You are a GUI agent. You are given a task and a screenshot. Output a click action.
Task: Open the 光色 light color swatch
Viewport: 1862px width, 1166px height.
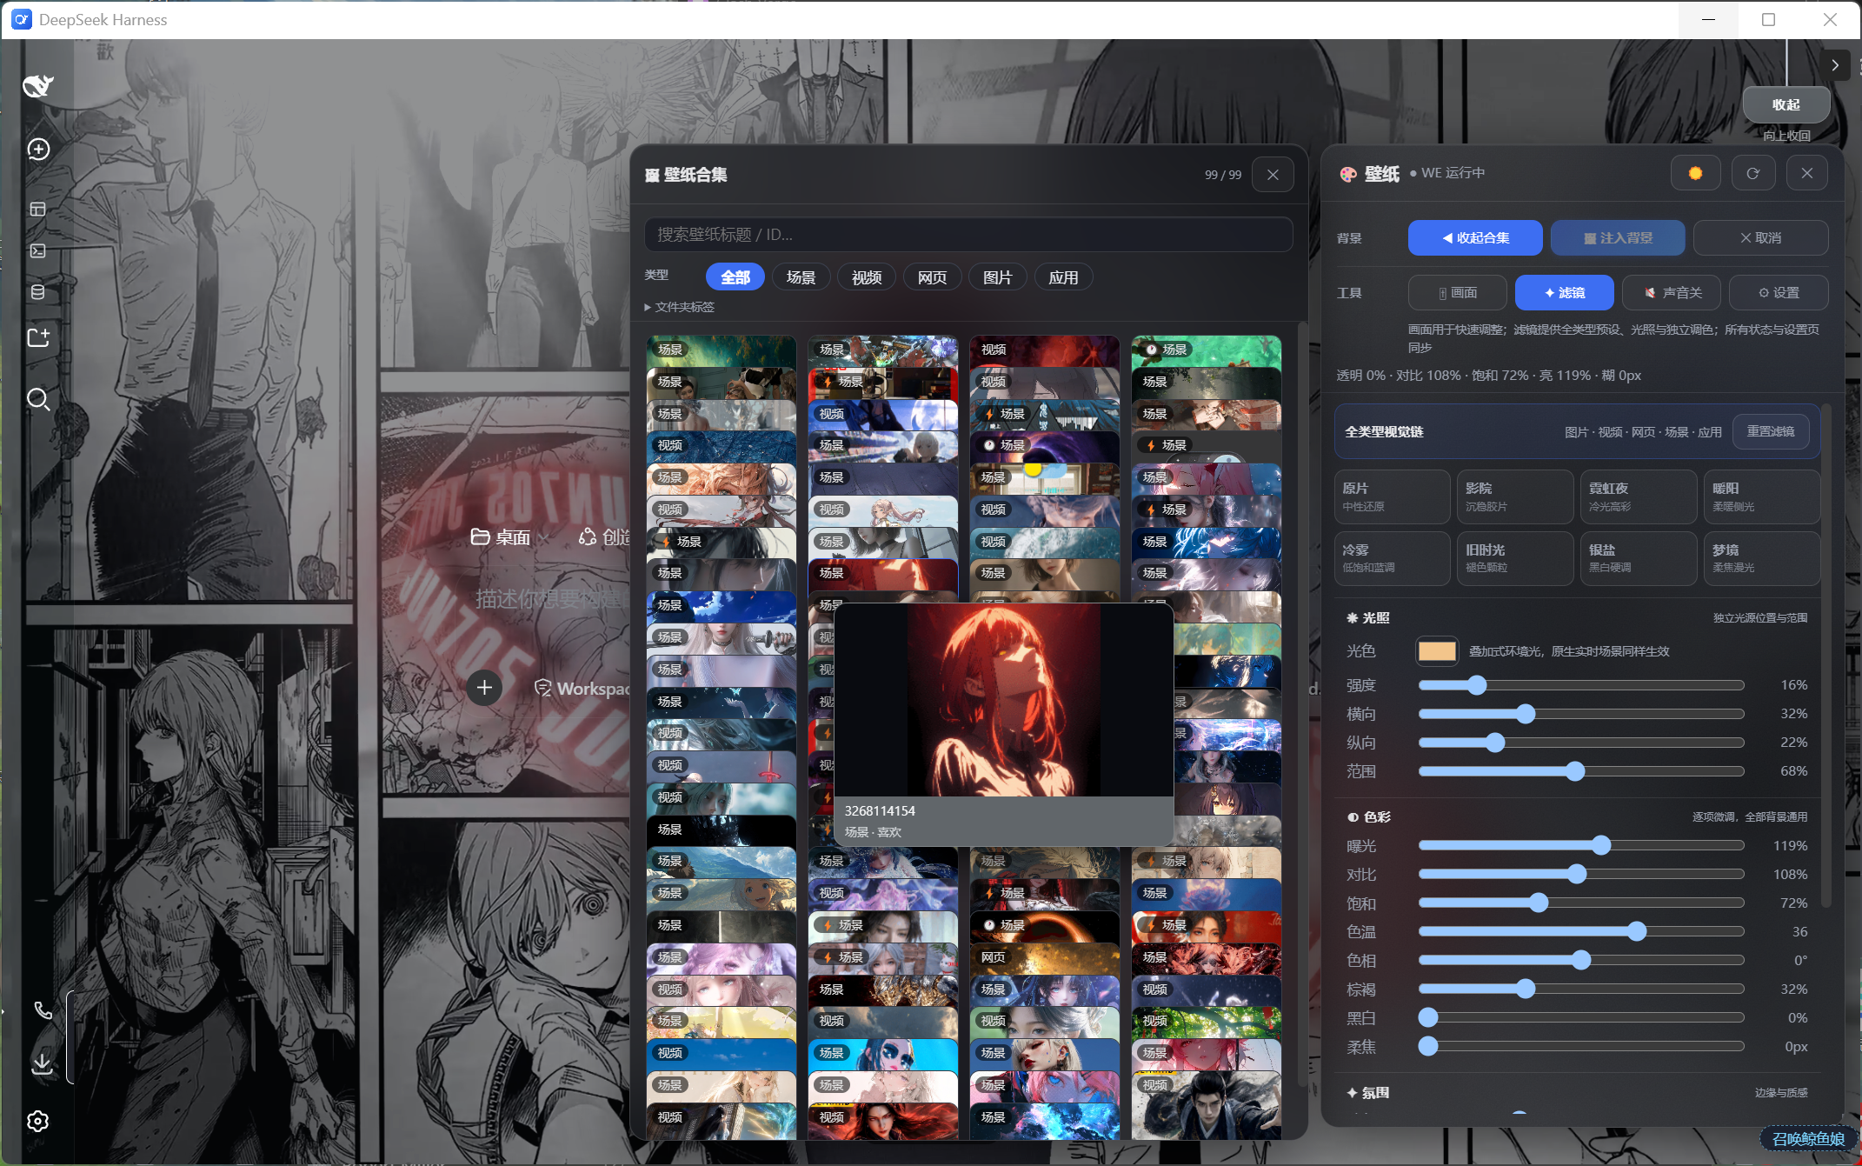click(1437, 651)
